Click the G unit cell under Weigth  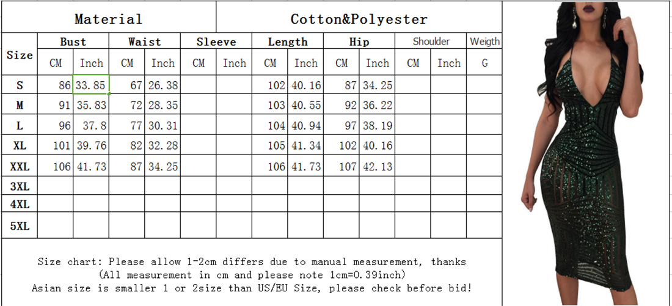click(484, 63)
